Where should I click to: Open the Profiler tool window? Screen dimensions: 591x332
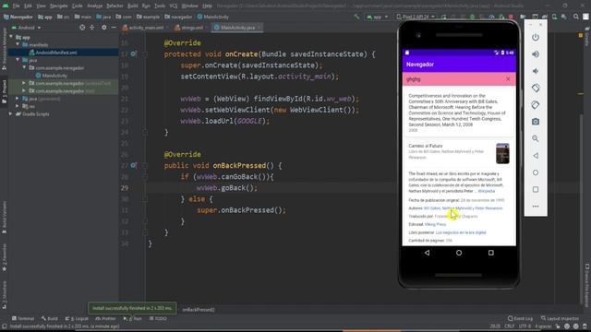(x=105, y=318)
